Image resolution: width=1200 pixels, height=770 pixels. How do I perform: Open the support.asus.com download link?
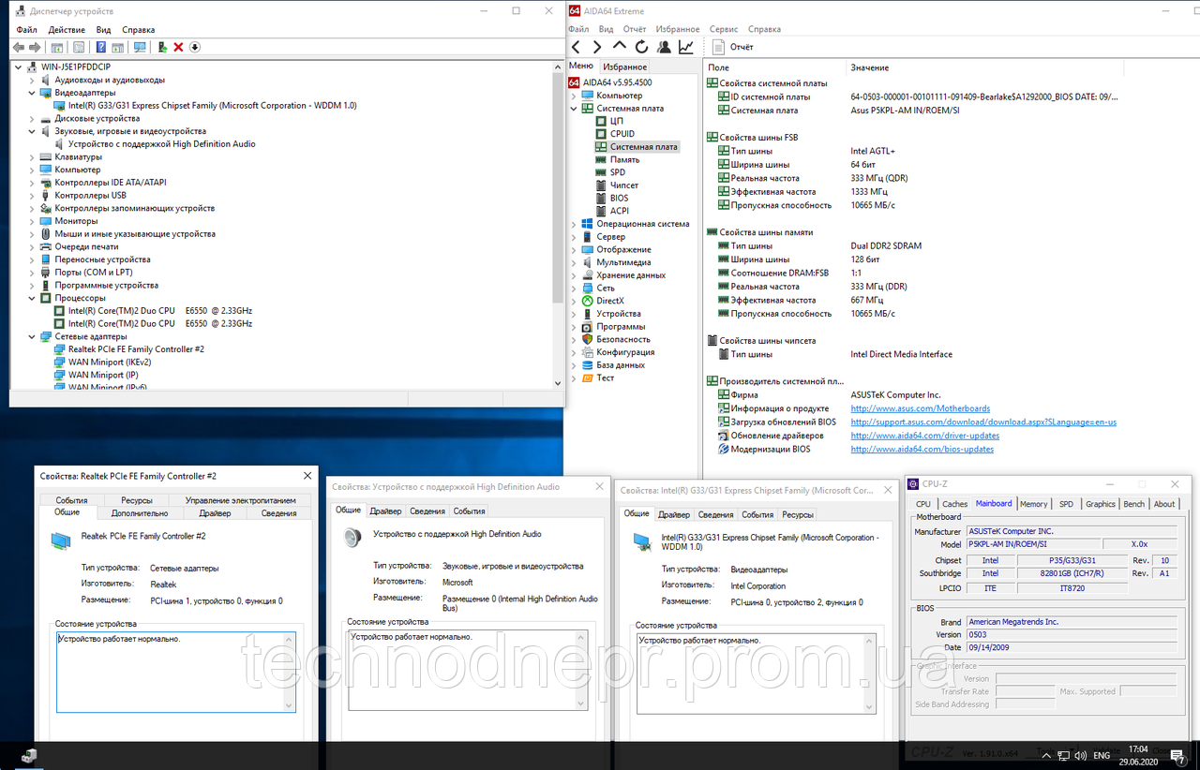983,422
